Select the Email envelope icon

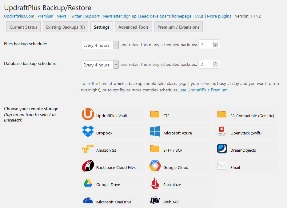[x=222, y=166]
